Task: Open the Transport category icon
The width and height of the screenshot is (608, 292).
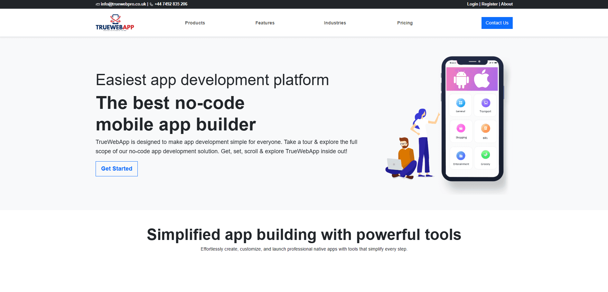Action: 485,103
